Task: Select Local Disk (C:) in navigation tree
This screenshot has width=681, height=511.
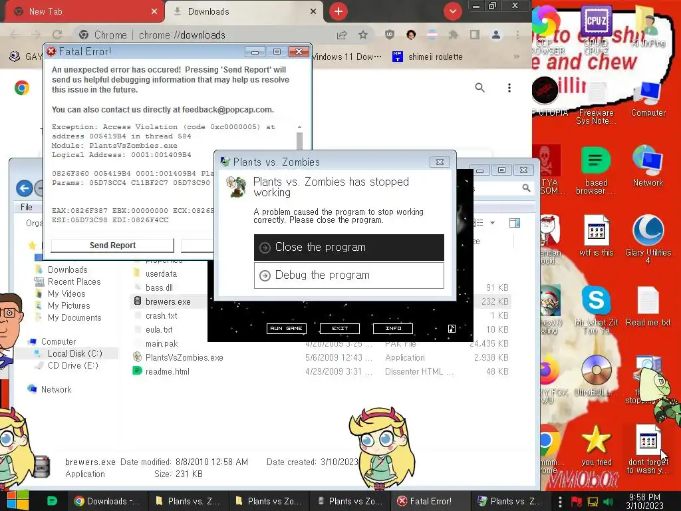Action: tap(74, 354)
